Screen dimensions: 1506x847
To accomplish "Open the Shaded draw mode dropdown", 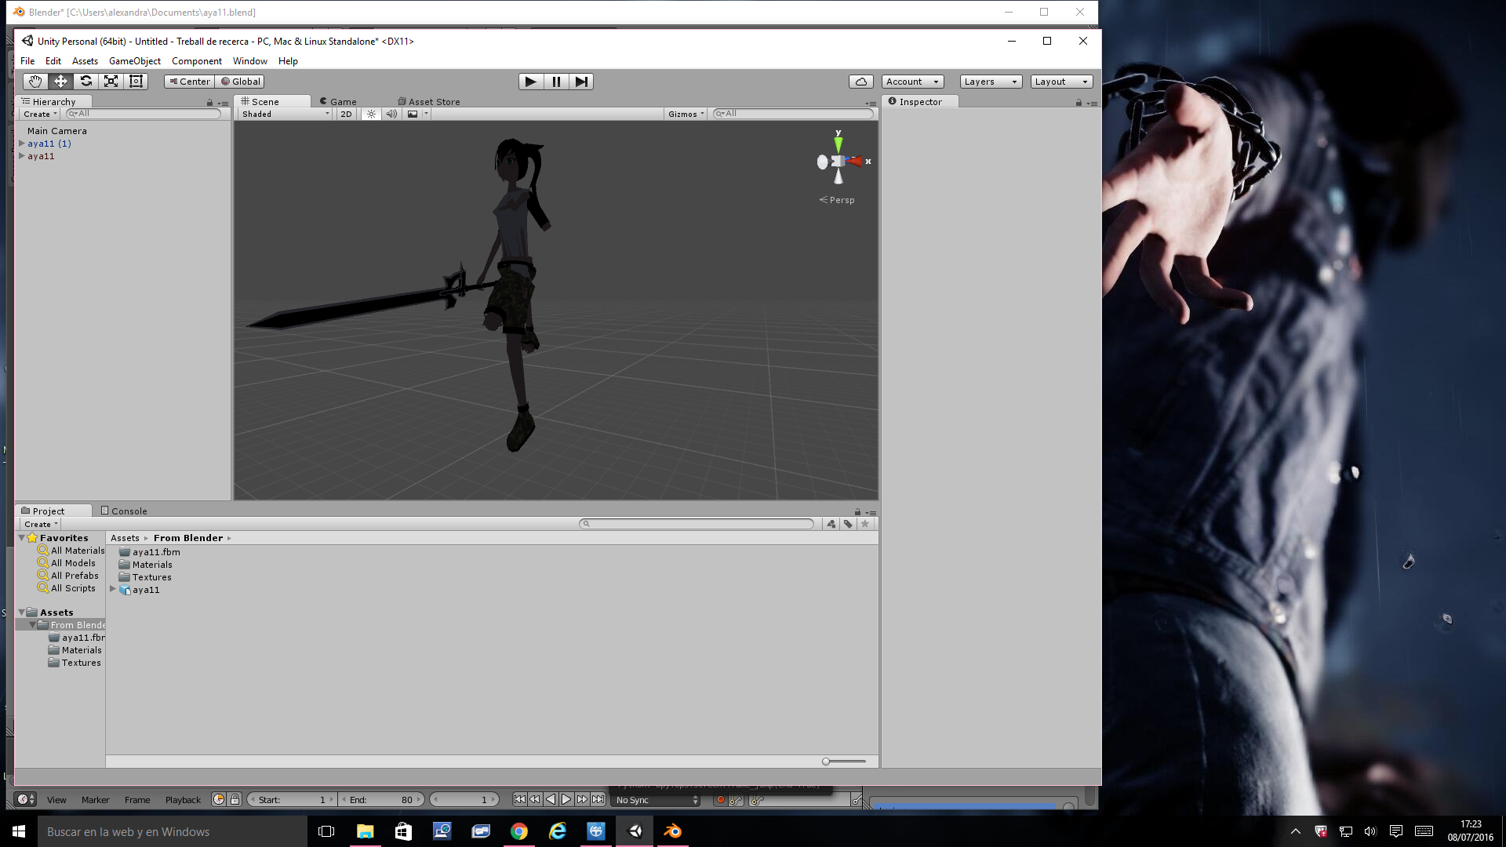I will [x=286, y=115].
